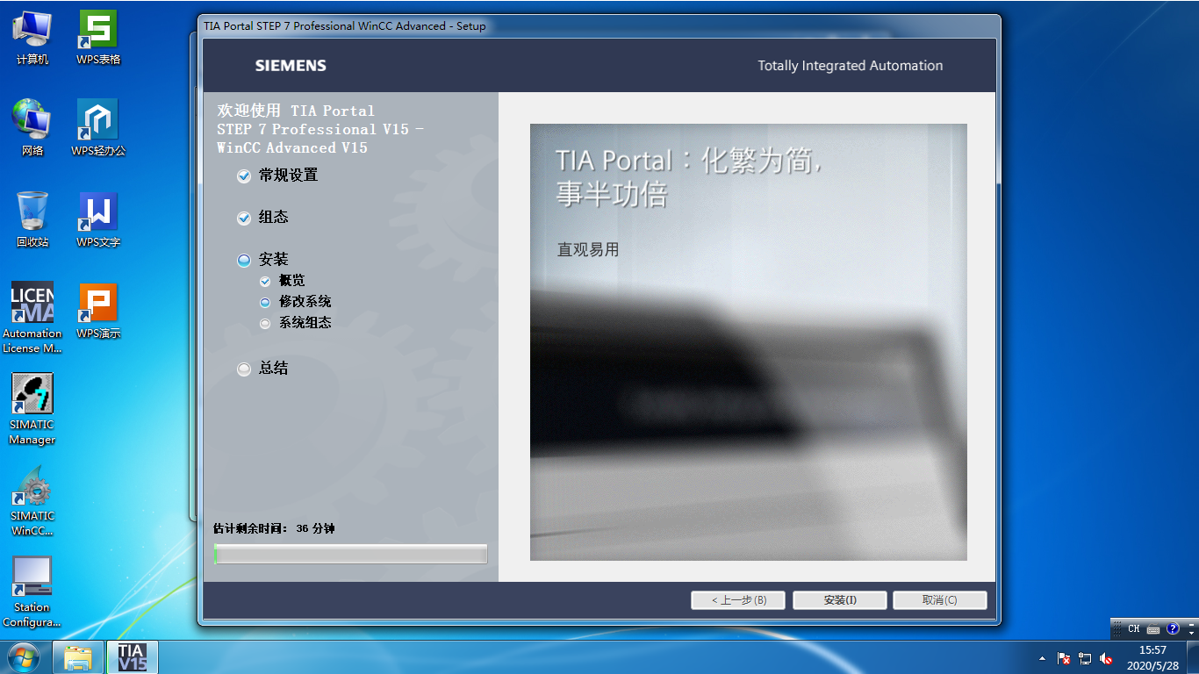Open the 计算机 desktop icon
The height and width of the screenshot is (674, 1199).
[x=32, y=38]
